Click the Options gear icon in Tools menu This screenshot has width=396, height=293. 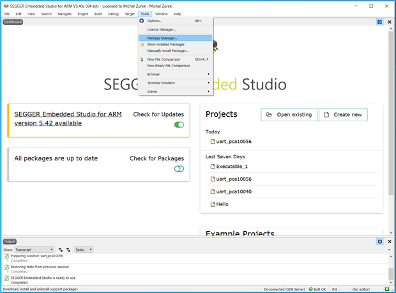142,21
